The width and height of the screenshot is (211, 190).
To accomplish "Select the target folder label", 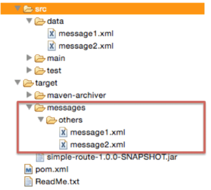I will point(46,83).
